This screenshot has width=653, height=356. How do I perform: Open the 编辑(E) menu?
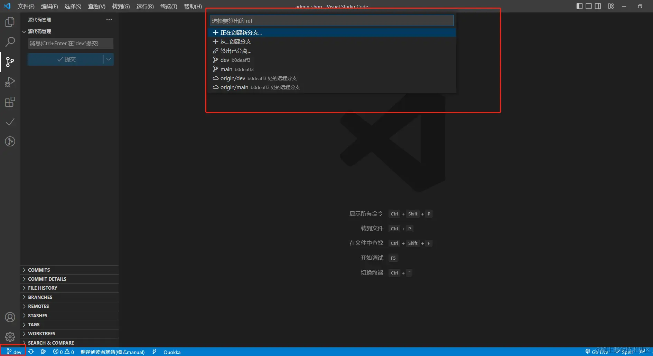[49, 6]
